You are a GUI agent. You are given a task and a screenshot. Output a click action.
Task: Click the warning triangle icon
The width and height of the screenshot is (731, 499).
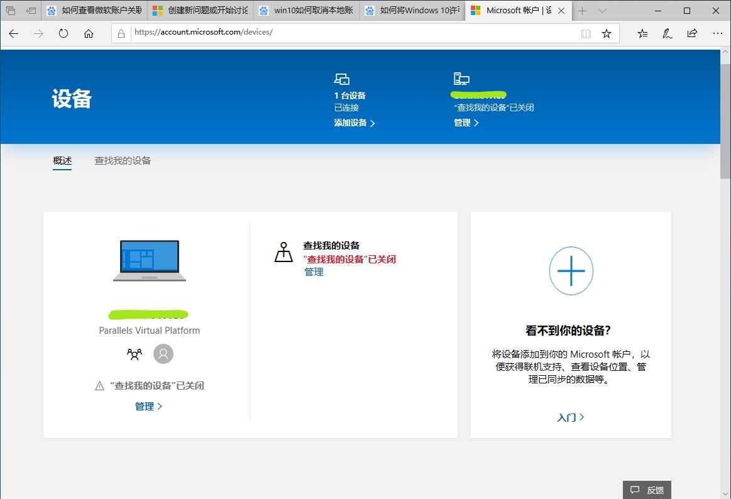click(x=99, y=386)
